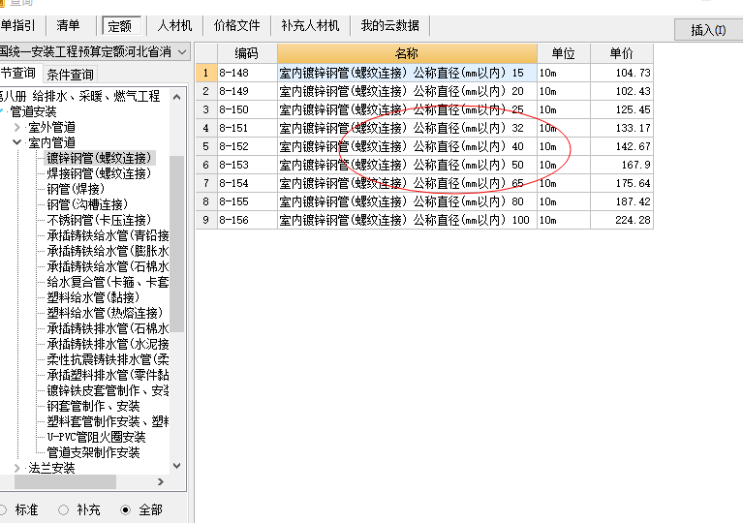
Task: Click name cell ending in 100
Action: coord(407,220)
